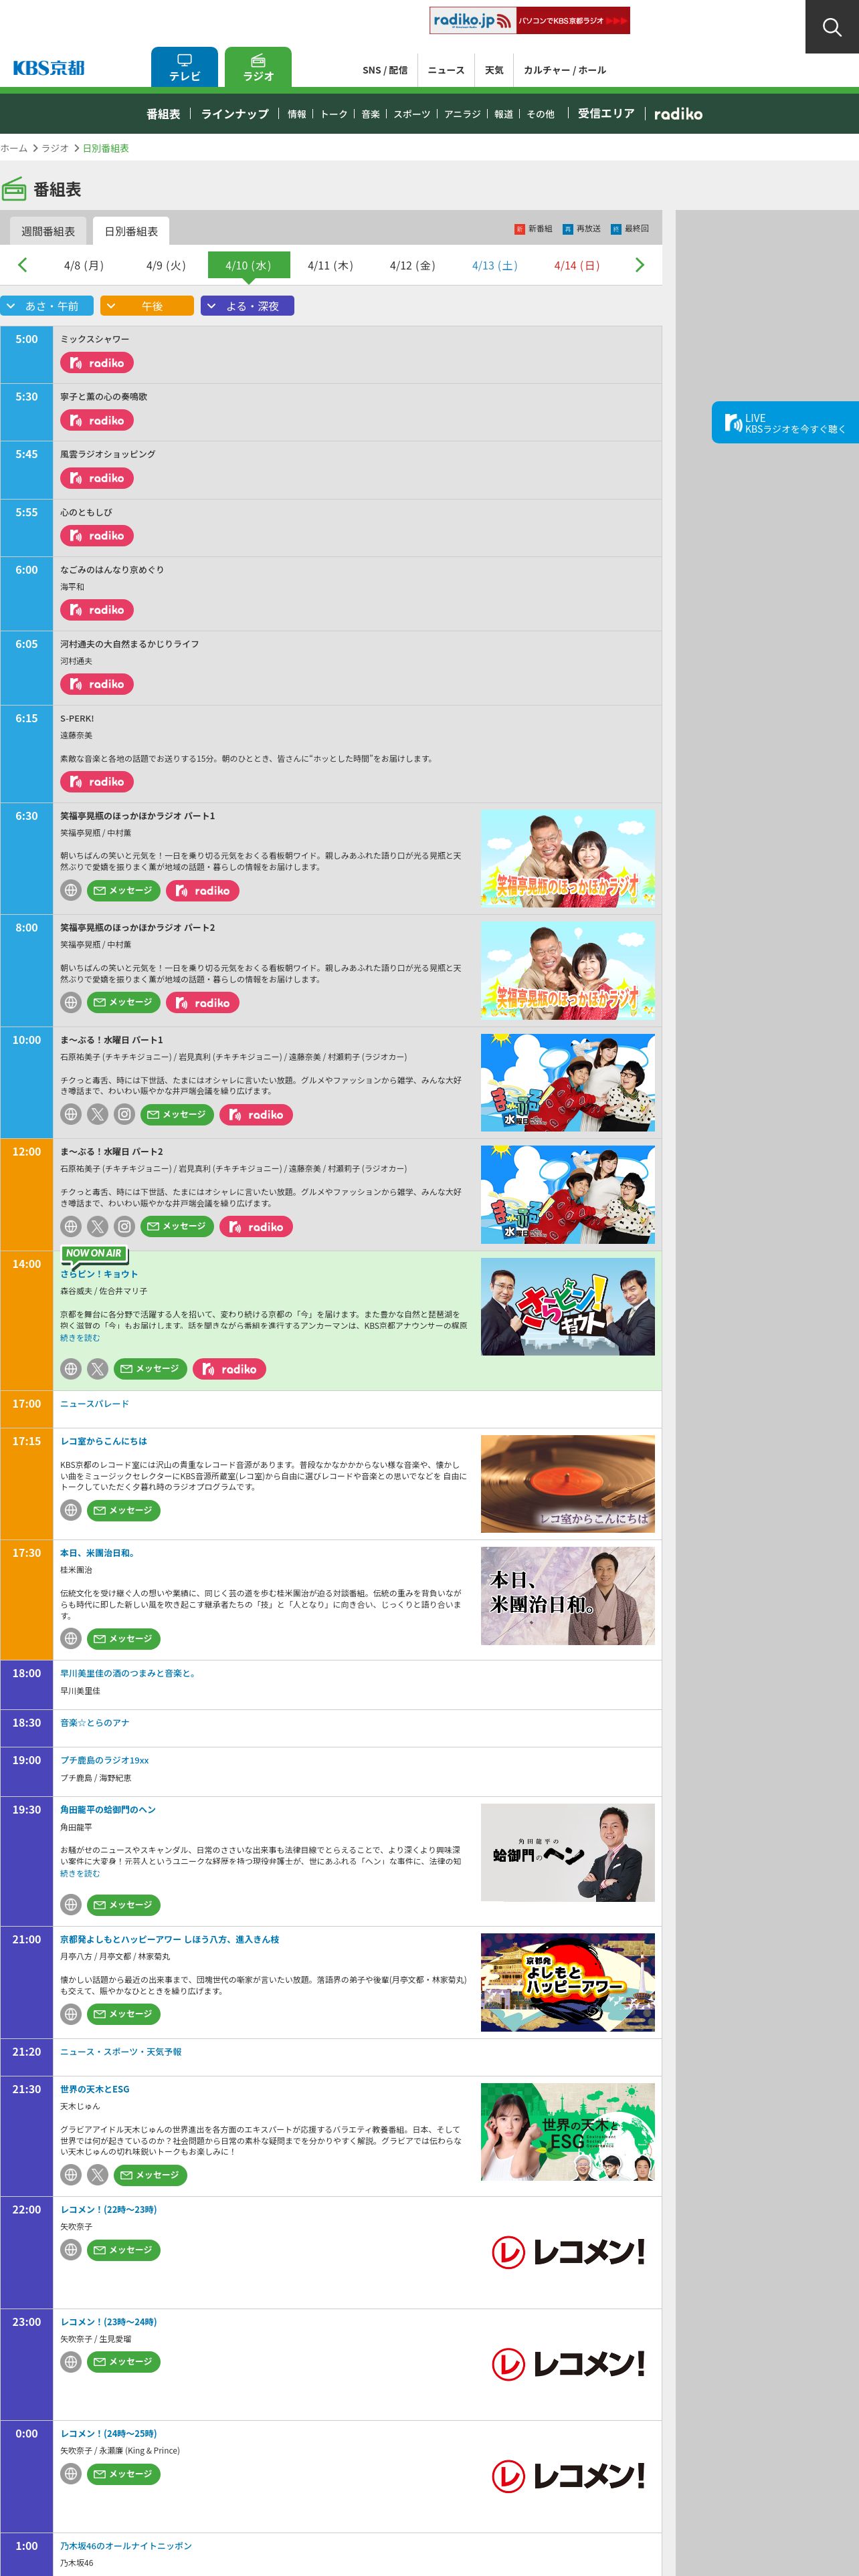Open さらピン！キョウト thumbnail image
The width and height of the screenshot is (859, 2576).
(x=568, y=1307)
